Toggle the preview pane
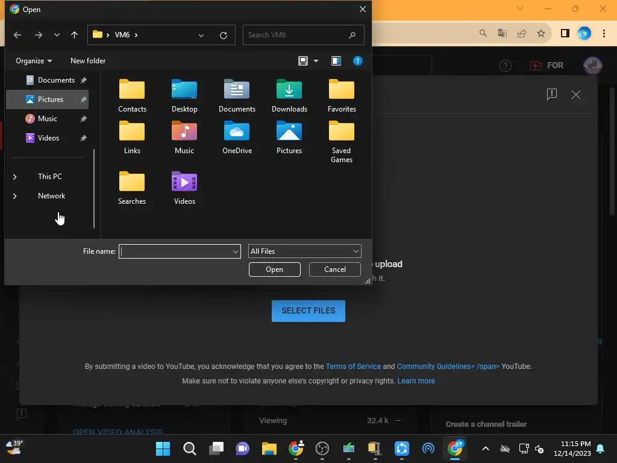Image resolution: width=617 pixels, height=463 pixels. 336,61
